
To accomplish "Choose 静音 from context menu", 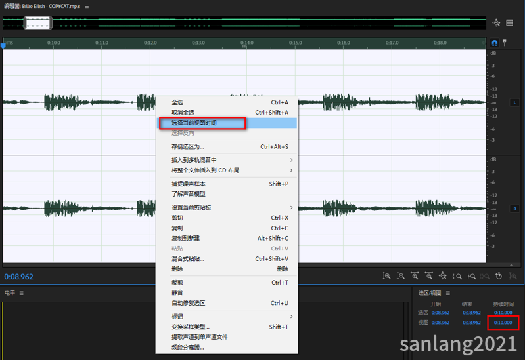I will click(x=227, y=293).
